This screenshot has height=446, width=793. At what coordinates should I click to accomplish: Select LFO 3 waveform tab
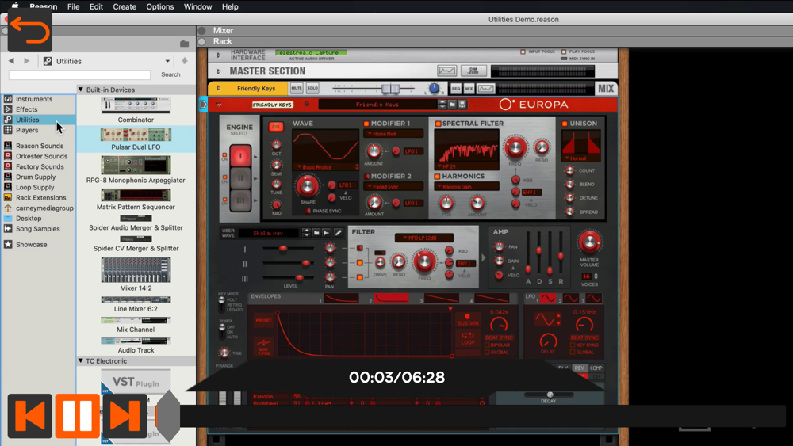click(x=594, y=299)
